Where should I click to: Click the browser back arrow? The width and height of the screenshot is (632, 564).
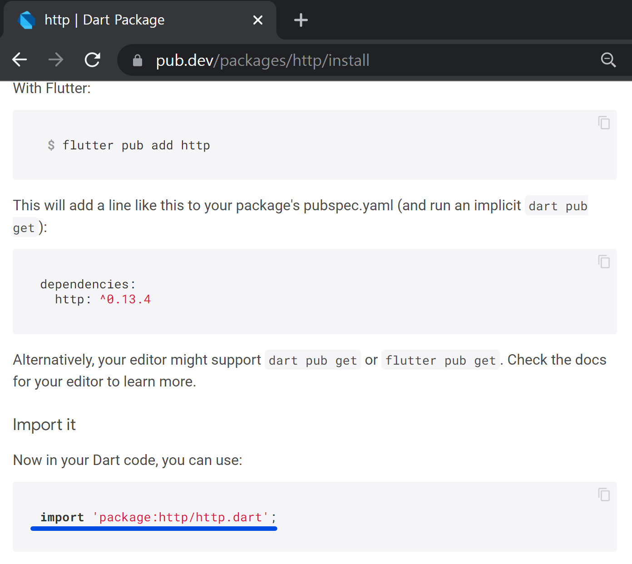[x=20, y=59]
